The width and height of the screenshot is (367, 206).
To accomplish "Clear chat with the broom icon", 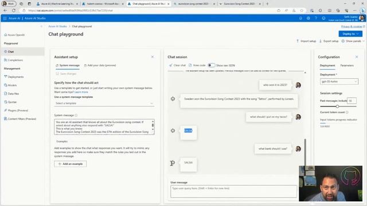I will (177, 65).
